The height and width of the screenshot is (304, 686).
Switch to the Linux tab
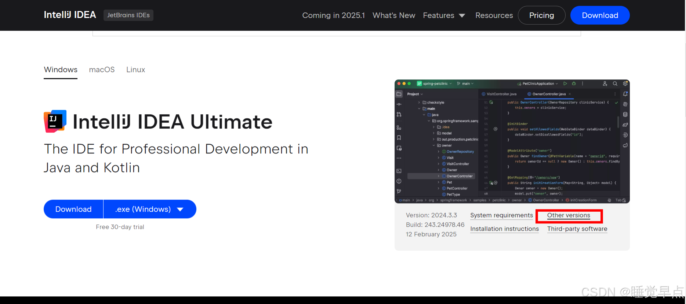(135, 70)
